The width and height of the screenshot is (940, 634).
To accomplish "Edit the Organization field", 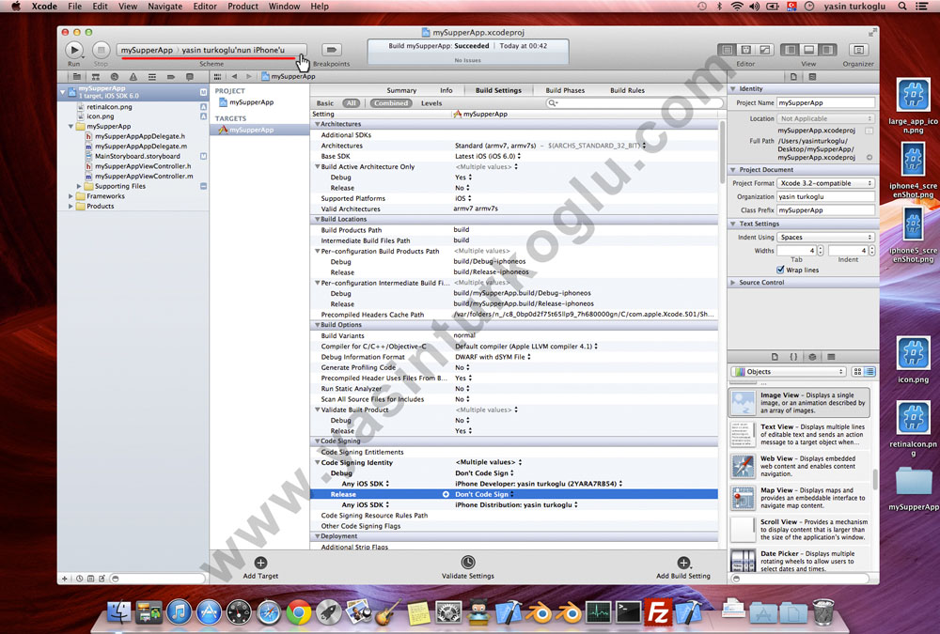I will click(825, 196).
